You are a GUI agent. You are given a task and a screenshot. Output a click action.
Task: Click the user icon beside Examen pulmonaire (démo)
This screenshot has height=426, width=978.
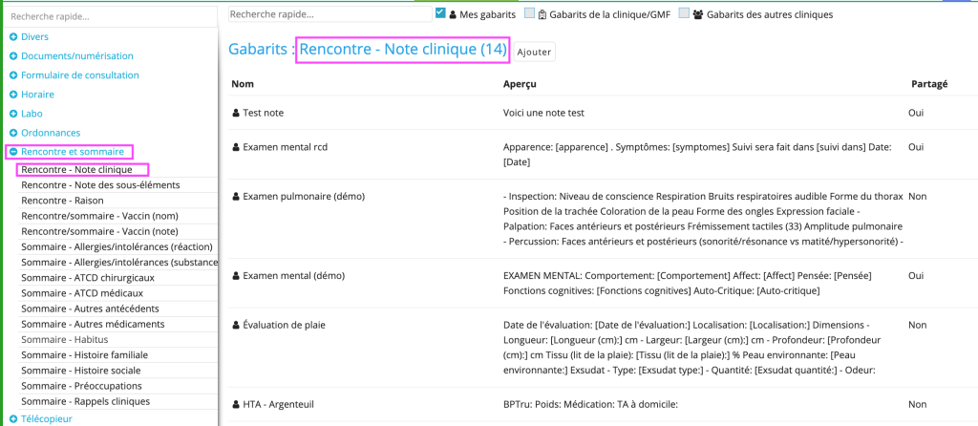(236, 197)
